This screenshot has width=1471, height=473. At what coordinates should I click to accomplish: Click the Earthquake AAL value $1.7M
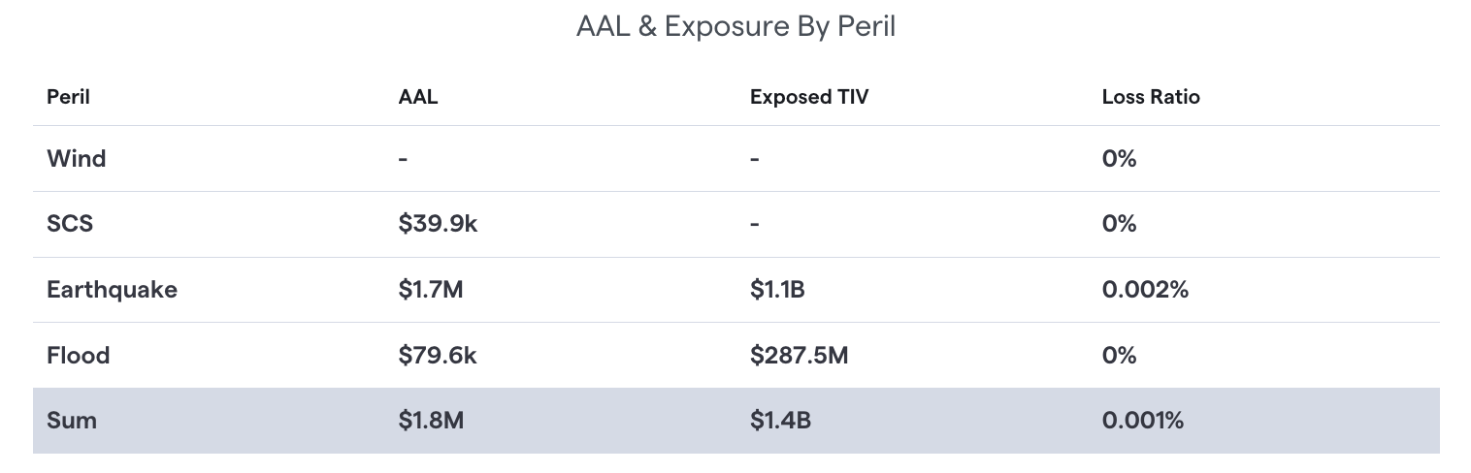430,290
